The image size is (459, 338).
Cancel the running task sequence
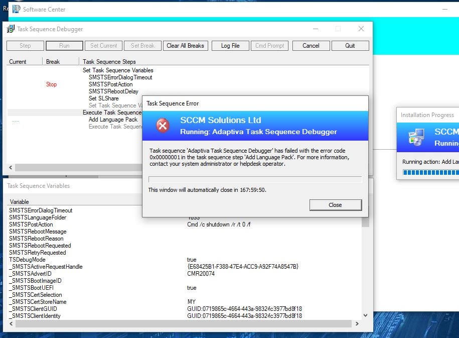coord(311,45)
